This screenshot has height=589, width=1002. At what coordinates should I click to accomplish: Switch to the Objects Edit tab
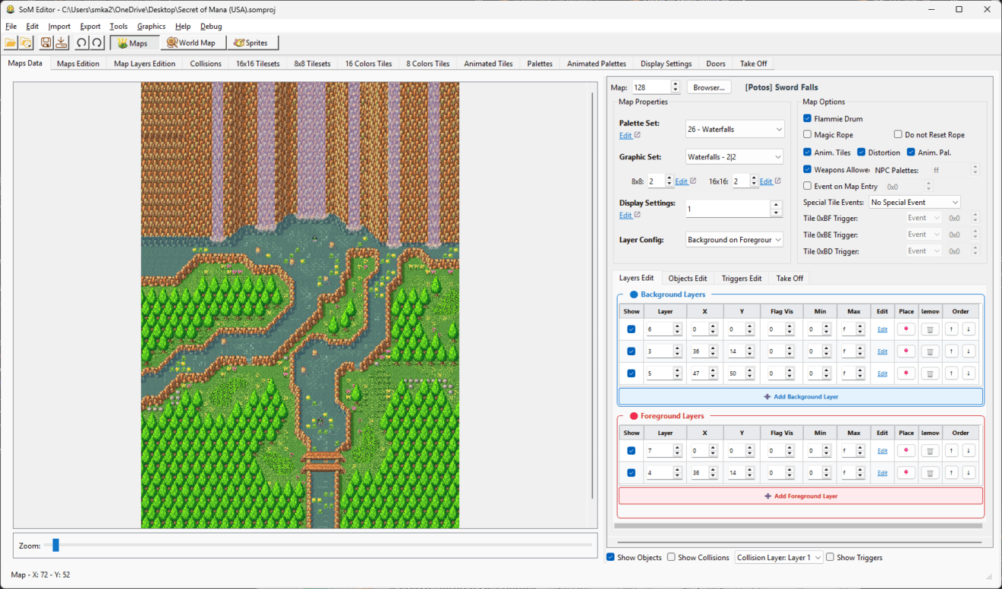point(688,279)
